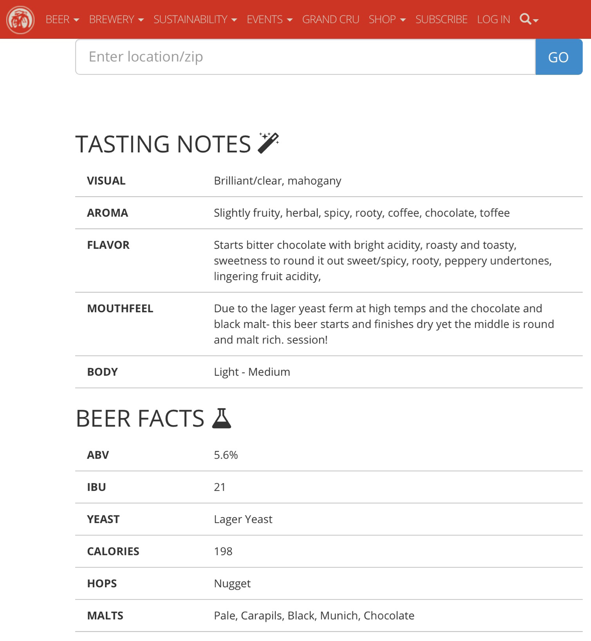Open the SHOP dropdown
This screenshot has width=591, height=641.
(387, 20)
